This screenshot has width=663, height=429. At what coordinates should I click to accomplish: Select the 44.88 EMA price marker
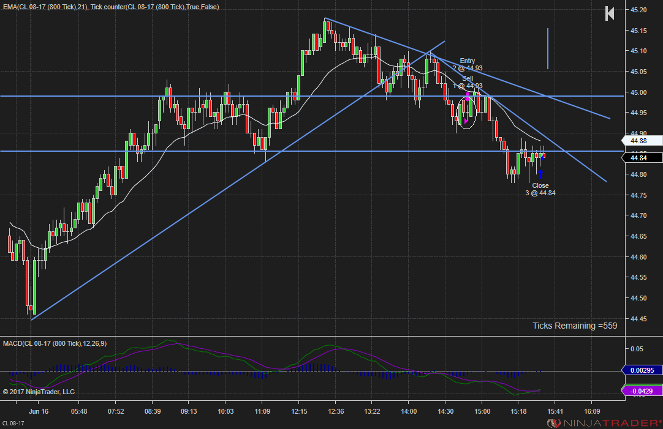coord(641,141)
